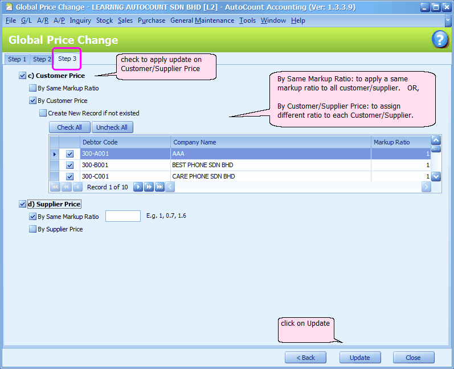Click the AutoCount app icon in title bar
The width and height of the screenshot is (454, 369).
8,7
